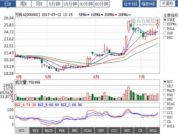
Task: Click the tallest red volume bar
Action: click(129, 94)
